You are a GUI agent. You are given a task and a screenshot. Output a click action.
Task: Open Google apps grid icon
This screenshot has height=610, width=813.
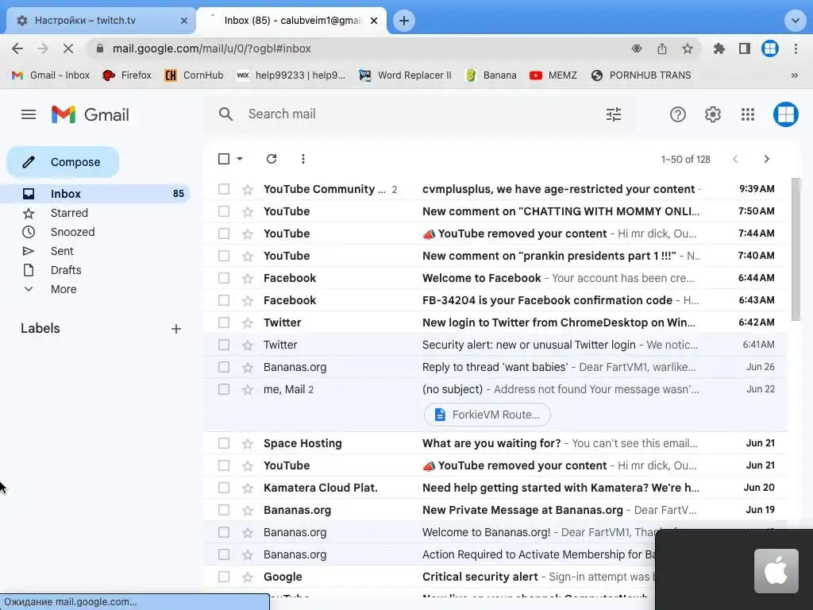click(x=748, y=114)
